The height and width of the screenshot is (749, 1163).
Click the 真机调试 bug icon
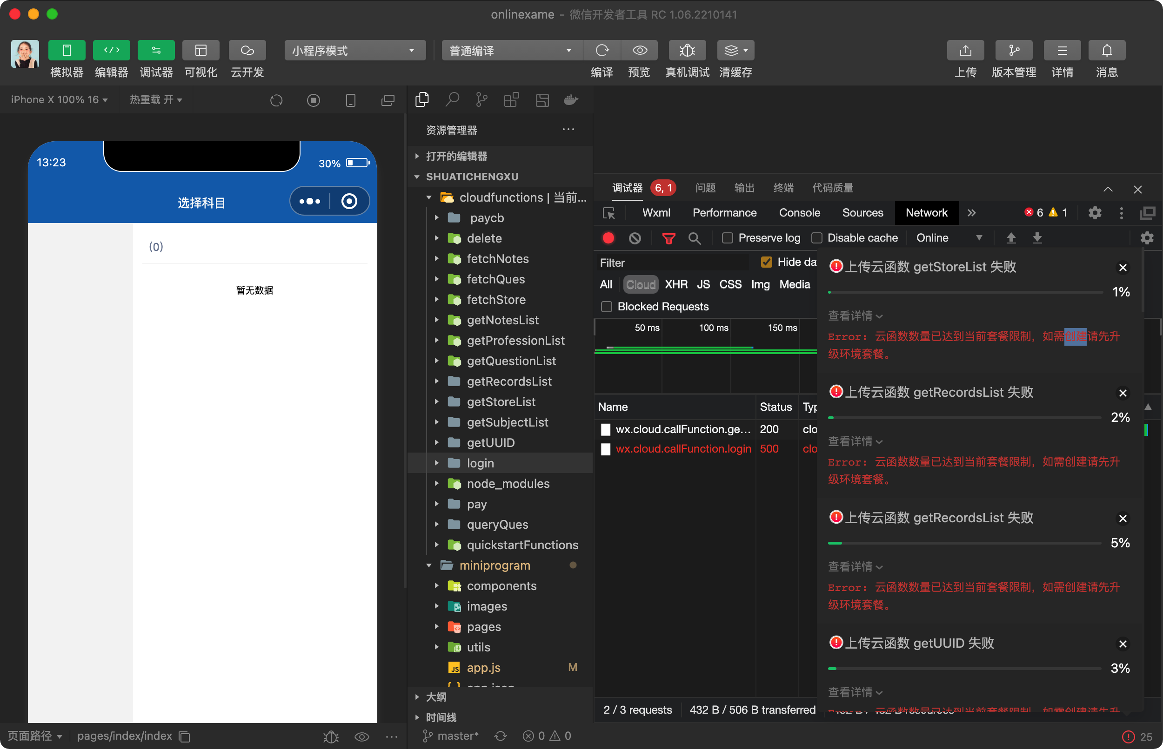point(687,51)
